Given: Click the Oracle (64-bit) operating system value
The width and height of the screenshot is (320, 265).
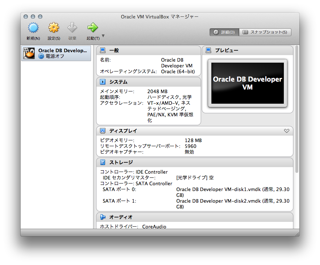Looking at the screenshot, I should coord(178,71).
